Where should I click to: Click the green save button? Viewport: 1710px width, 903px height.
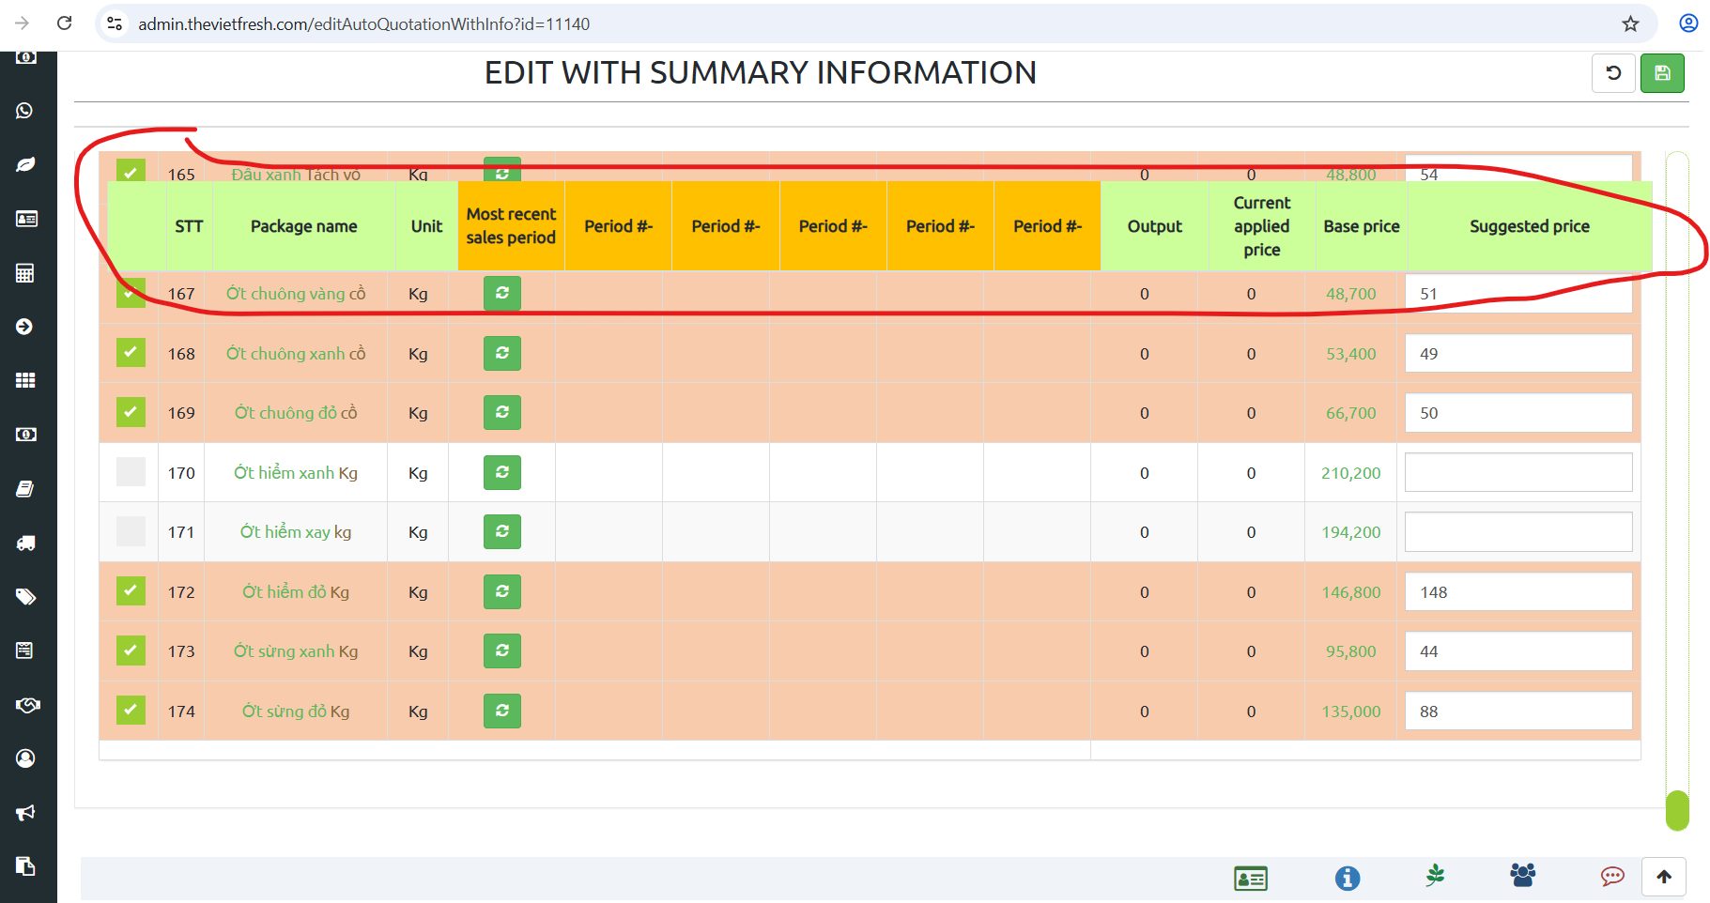tap(1661, 73)
